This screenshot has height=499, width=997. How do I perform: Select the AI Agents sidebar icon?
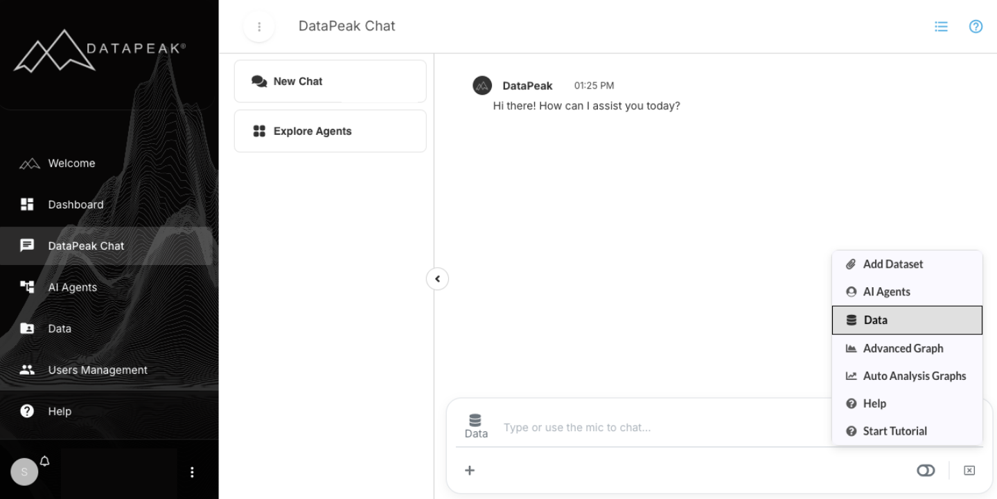[26, 287]
